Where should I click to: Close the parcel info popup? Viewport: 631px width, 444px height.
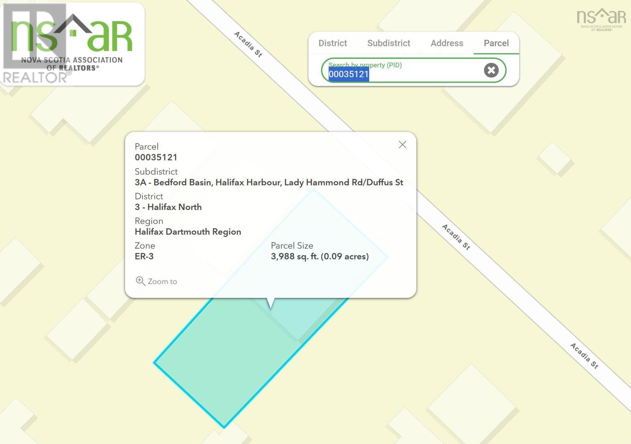point(402,145)
